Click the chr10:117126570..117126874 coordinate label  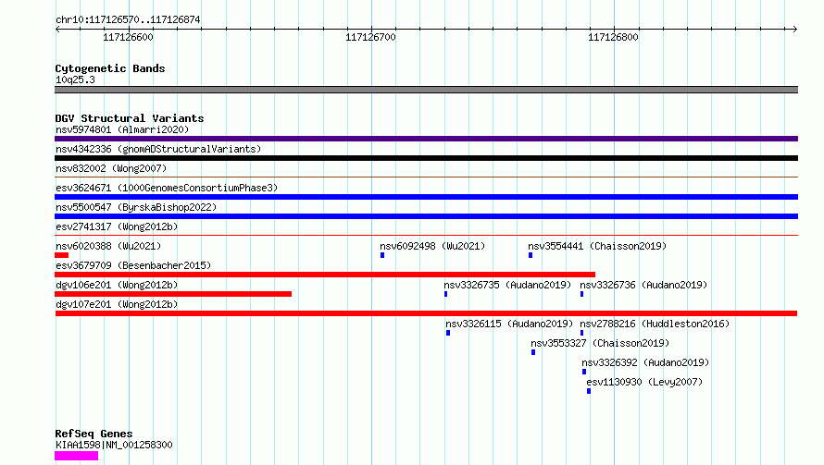(x=128, y=20)
